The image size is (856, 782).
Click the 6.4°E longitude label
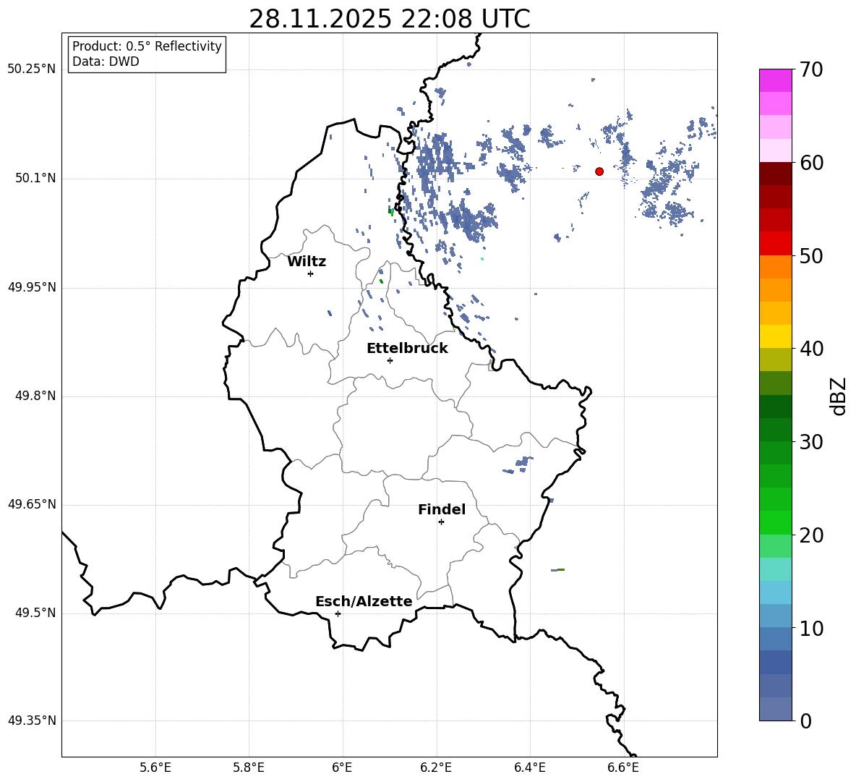pos(529,768)
